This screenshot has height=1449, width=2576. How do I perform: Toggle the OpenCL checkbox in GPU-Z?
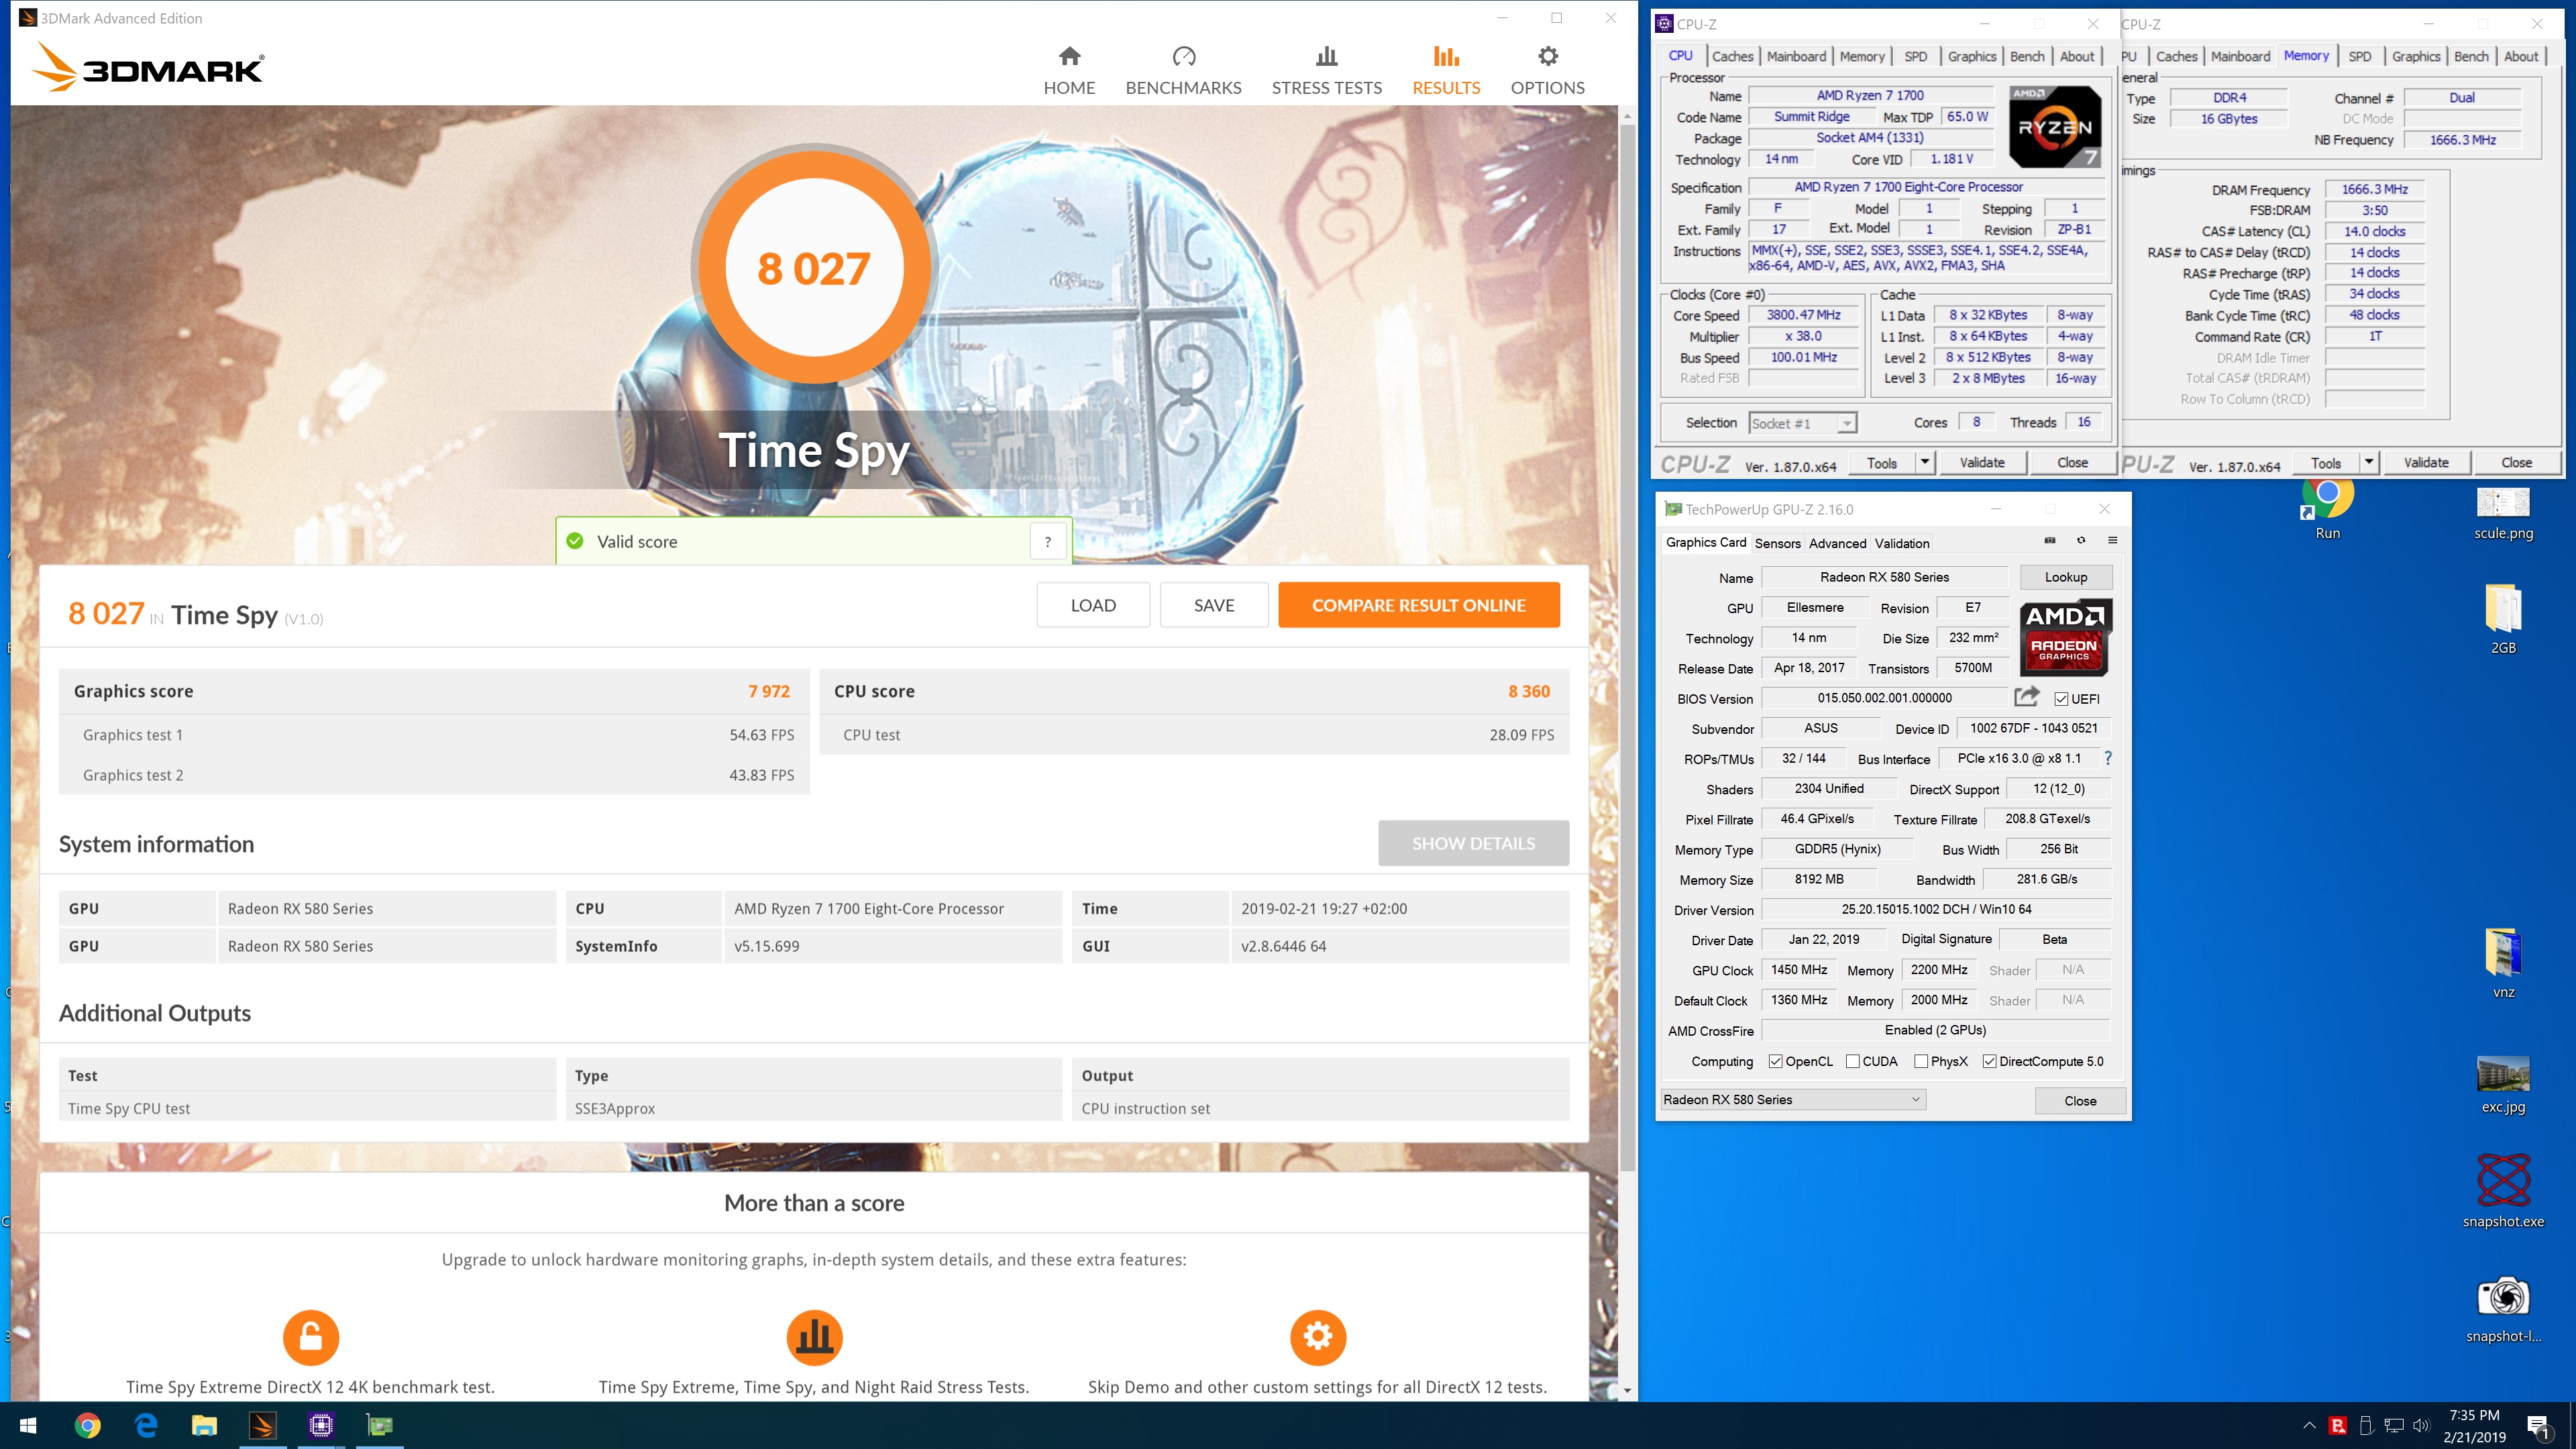(1775, 1061)
